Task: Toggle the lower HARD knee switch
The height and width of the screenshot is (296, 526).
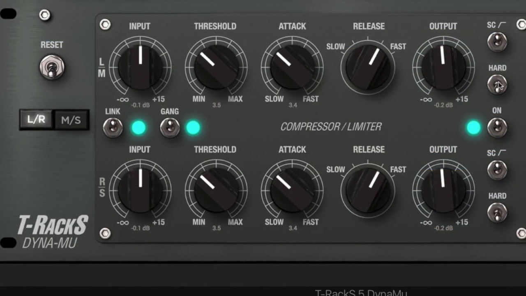Action: [497, 213]
